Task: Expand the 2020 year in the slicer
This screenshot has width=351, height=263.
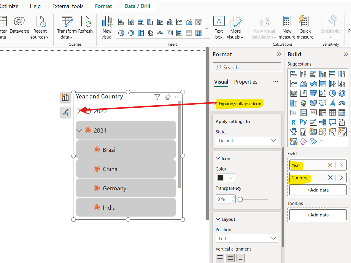Action: tap(79, 111)
